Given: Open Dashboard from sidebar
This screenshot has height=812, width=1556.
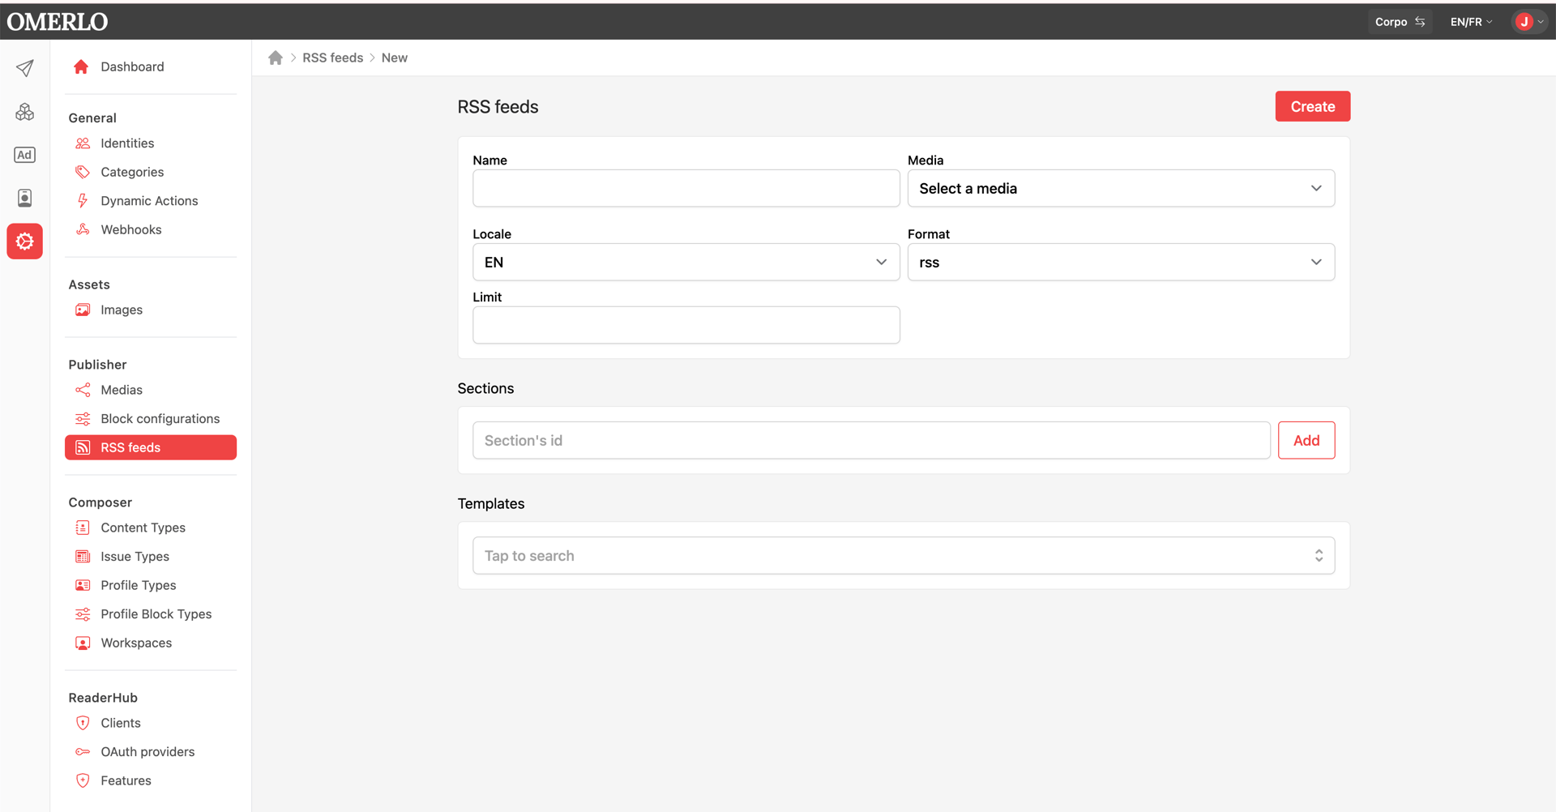Looking at the screenshot, I should (132, 66).
